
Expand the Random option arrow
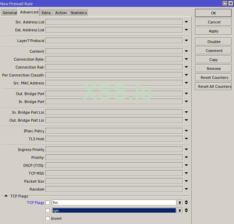(186, 189)
